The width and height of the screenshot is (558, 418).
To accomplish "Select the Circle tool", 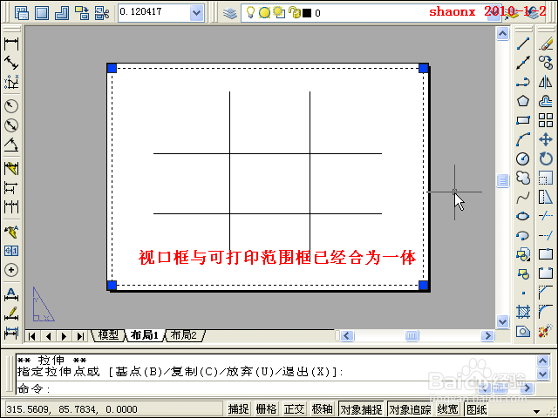I will pos(523,158).
